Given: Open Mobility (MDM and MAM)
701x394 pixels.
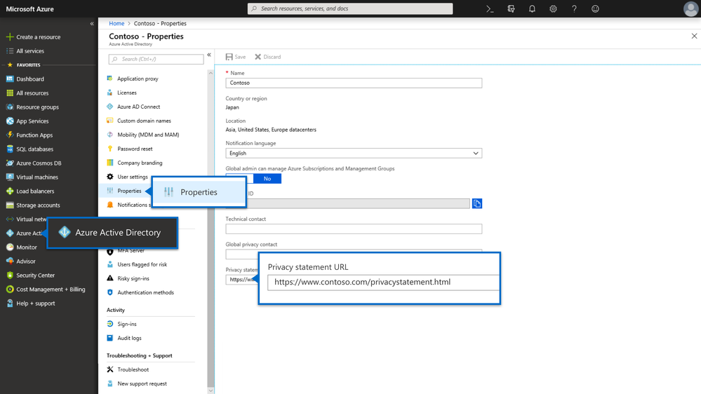Looking at the screenshot, I should coord(143,135).
